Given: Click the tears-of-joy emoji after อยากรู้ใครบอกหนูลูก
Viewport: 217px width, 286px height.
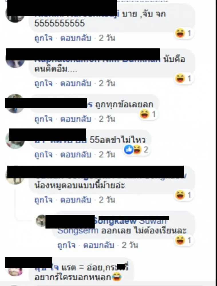Looking at the screenshot, I should 117,277.
